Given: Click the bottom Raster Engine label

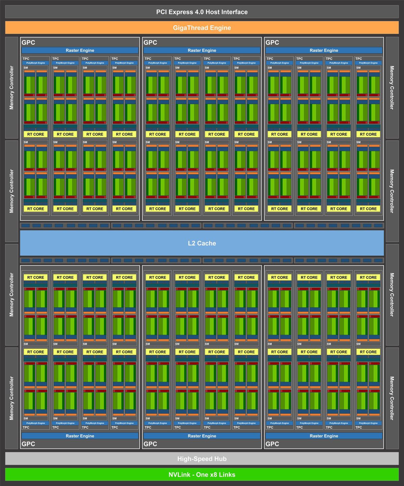Looking at the screenshot, I should pos(80,436).
